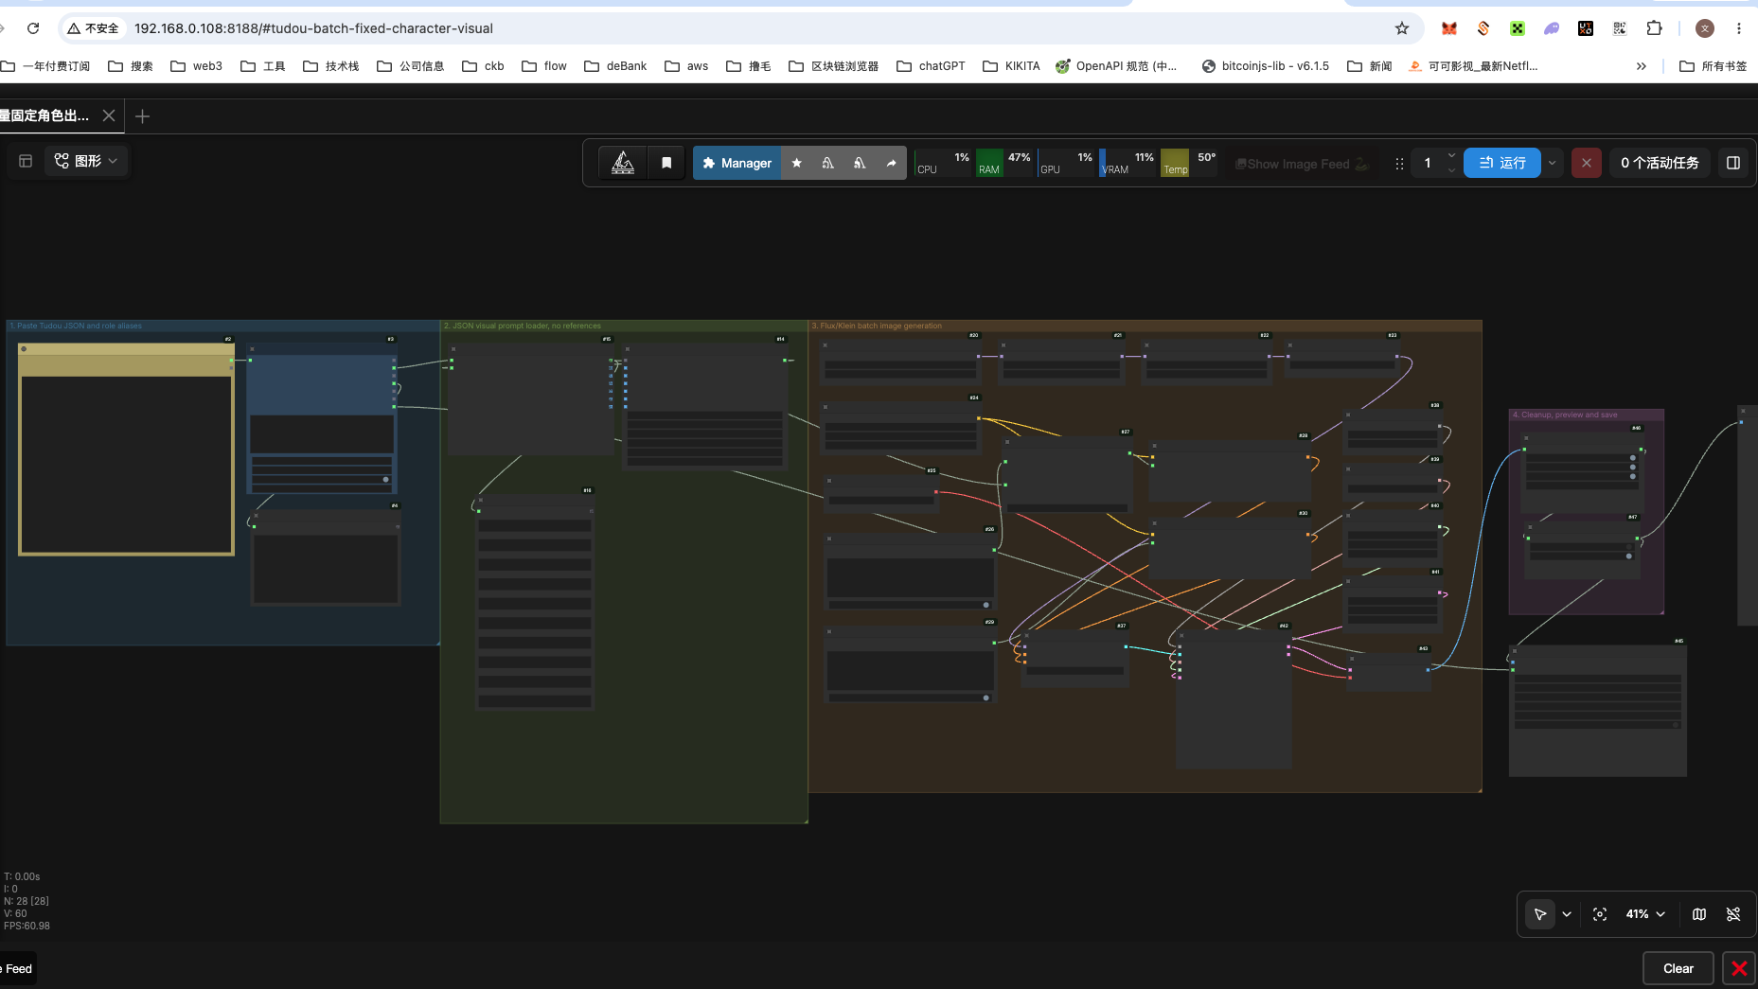Close the current workflow tab
The height and width of the screenshot is (989, 1758).
pyautogui.click(x=109, y=115)
